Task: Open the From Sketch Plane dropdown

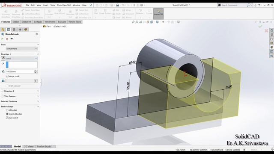Action: (22, 48)
